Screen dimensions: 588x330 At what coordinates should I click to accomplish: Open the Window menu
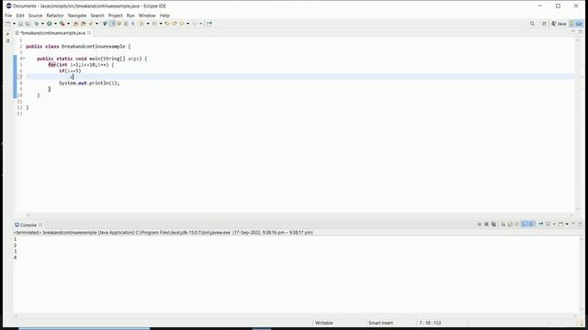coord(147,16)
